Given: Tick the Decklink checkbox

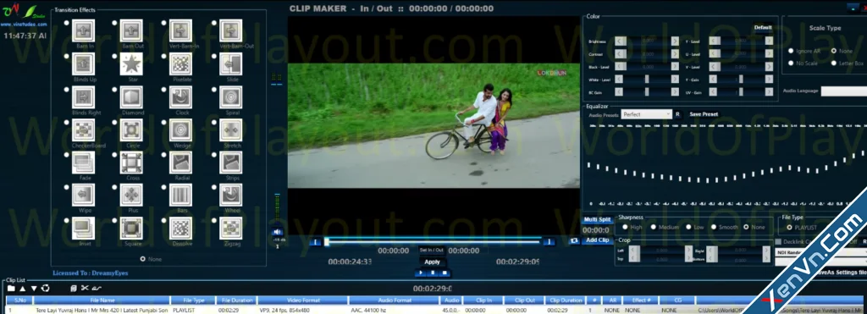Looking at the screenshot, I should tap(779, 241).
